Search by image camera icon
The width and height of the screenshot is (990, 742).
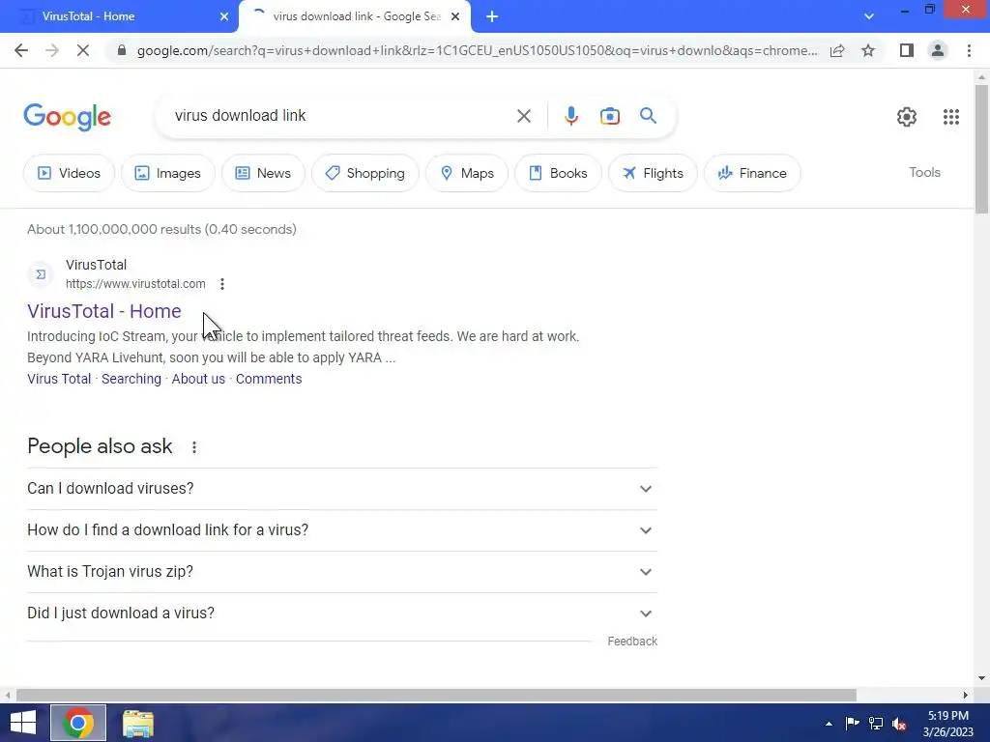pyautogui.click(x=609, y=116)
